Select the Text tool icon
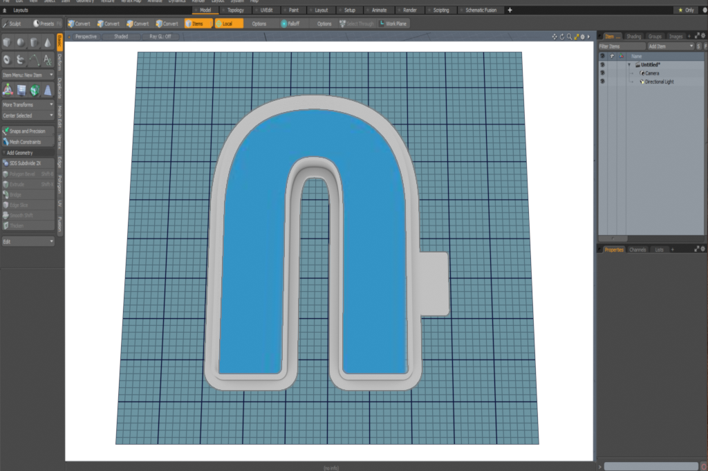 [48, 59]
